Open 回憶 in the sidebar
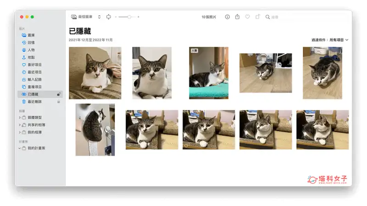This screenshot has width=367, height=206. [x=31, y=43]
